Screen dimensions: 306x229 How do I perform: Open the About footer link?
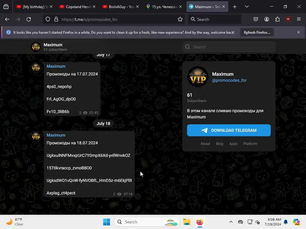pyautogui.click(x=205, y=144)
